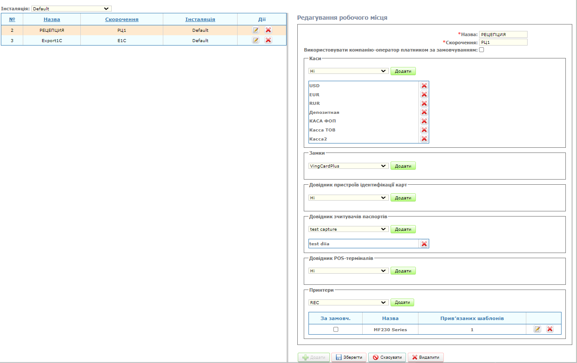Screen dimensions: 577x363
Task: Edit the MF230 Series printer
Action: [x=537, y=329]
